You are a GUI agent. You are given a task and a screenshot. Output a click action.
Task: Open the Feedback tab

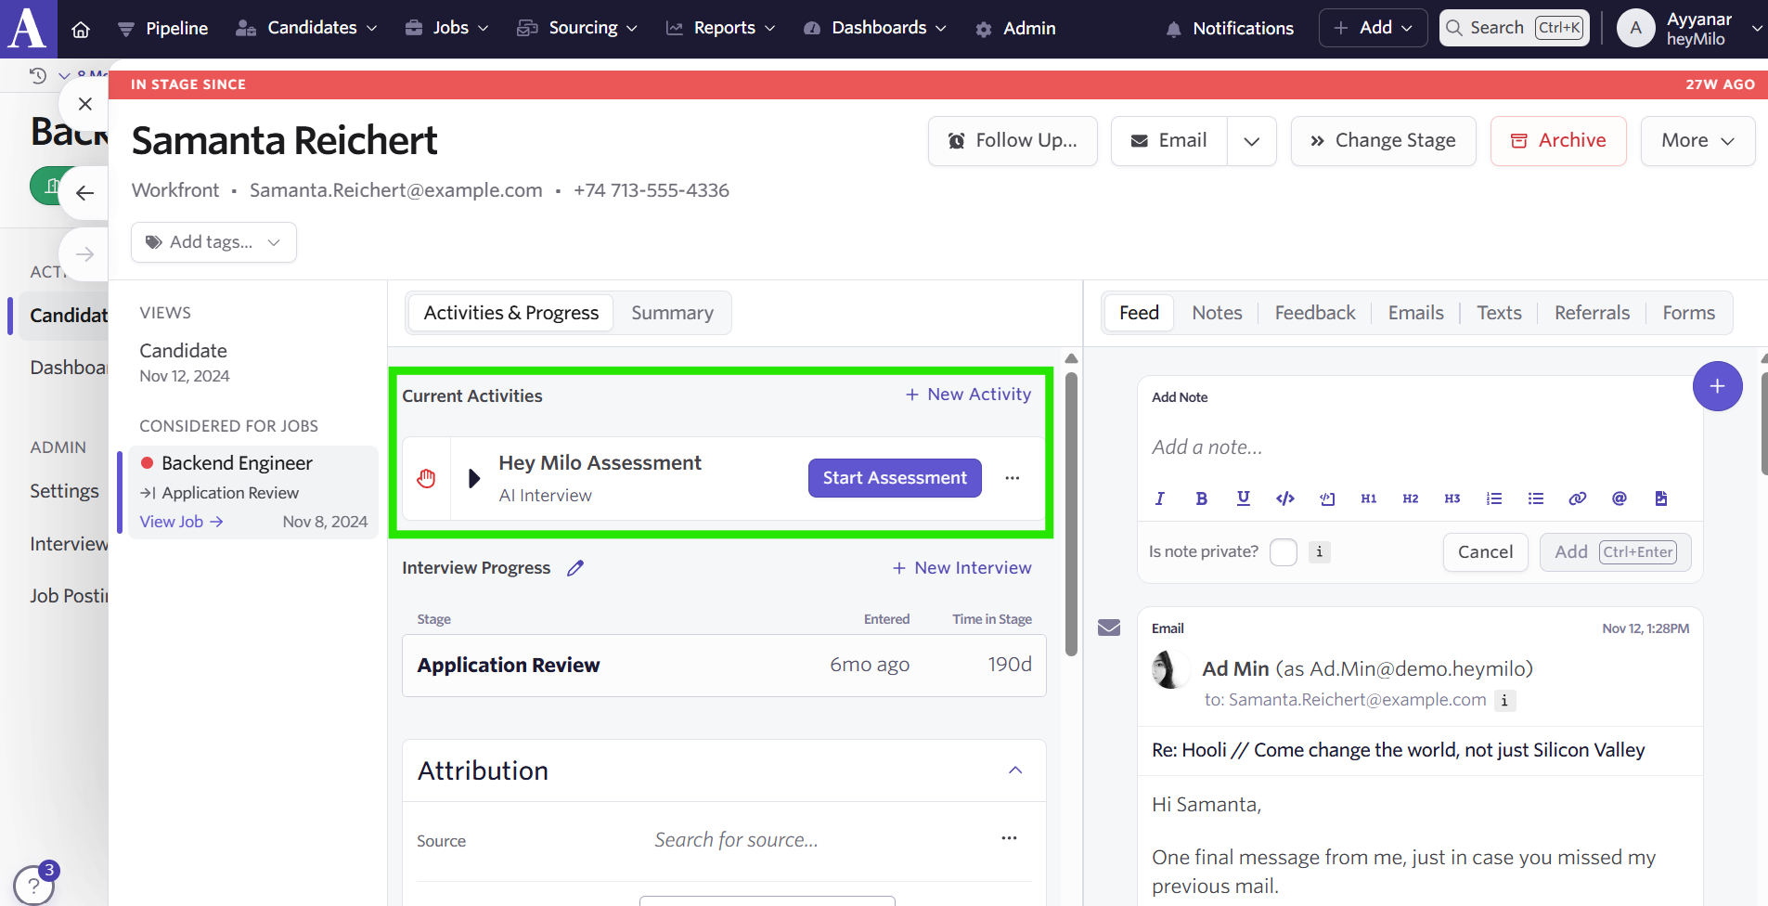pyautogui.click(x=1314, y=313)
